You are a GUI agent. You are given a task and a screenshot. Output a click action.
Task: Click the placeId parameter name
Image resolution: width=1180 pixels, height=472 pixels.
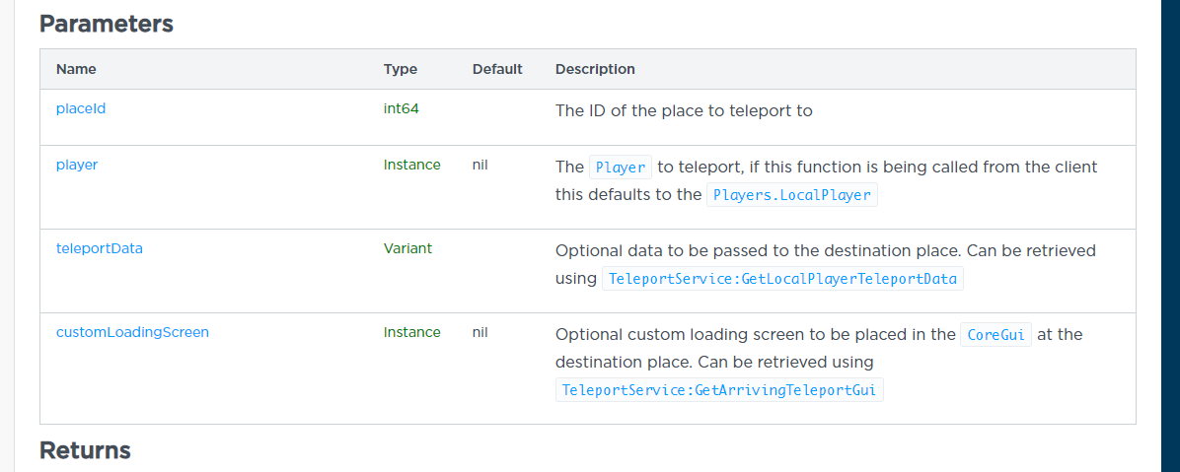(81, 109)
